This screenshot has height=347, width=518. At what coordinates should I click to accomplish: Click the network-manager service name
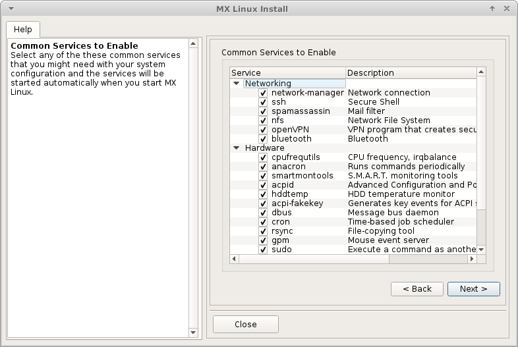tap(308, 93)
